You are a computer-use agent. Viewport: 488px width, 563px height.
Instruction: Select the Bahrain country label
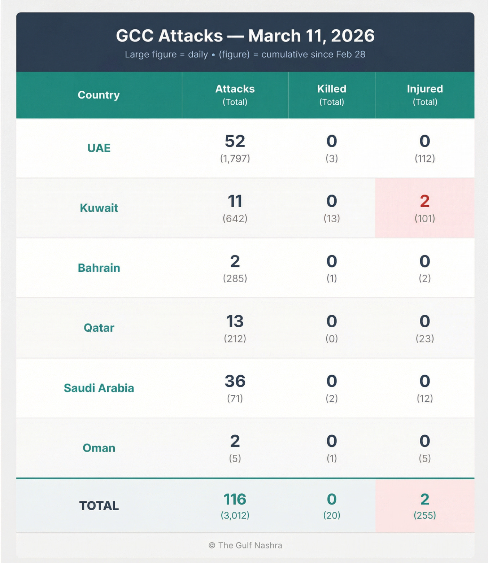pos(99,268)
